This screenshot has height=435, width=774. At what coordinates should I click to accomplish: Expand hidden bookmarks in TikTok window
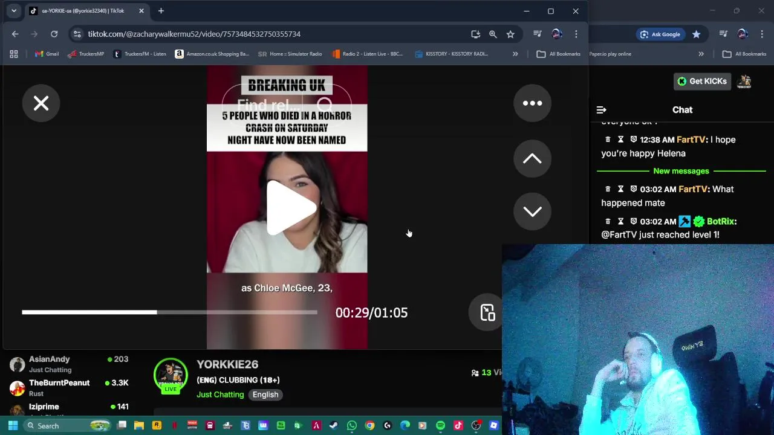click(515, 54)
